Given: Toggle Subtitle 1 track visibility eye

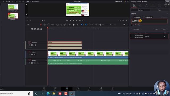Looking at the screenshot, I should [x=35, y=45].
